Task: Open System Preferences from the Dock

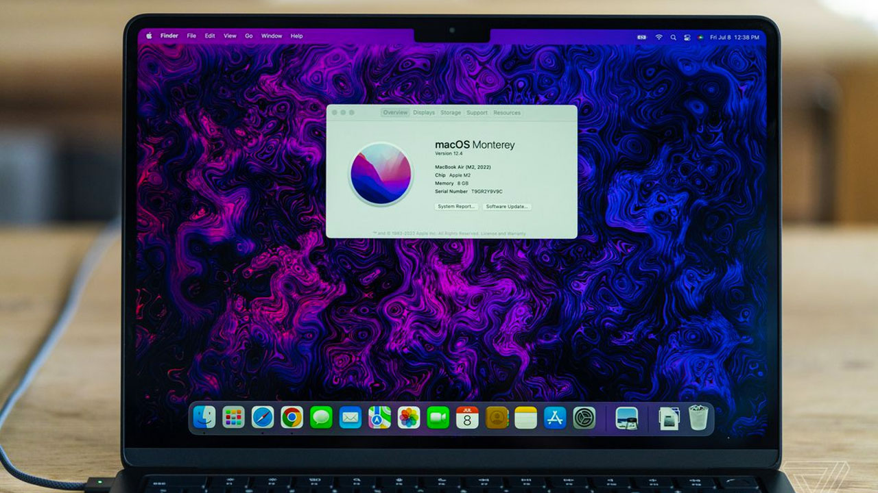Action: [584, 417]
